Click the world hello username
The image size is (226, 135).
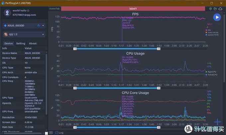coord(20,11)
